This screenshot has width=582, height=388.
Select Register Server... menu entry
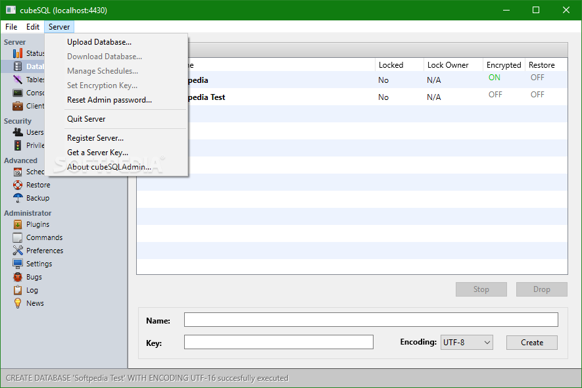116,137
